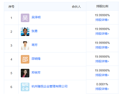Click the purple 吴 avatar icon
The width and height of the screenshot is (121, 95).
(x=25, y=18)
